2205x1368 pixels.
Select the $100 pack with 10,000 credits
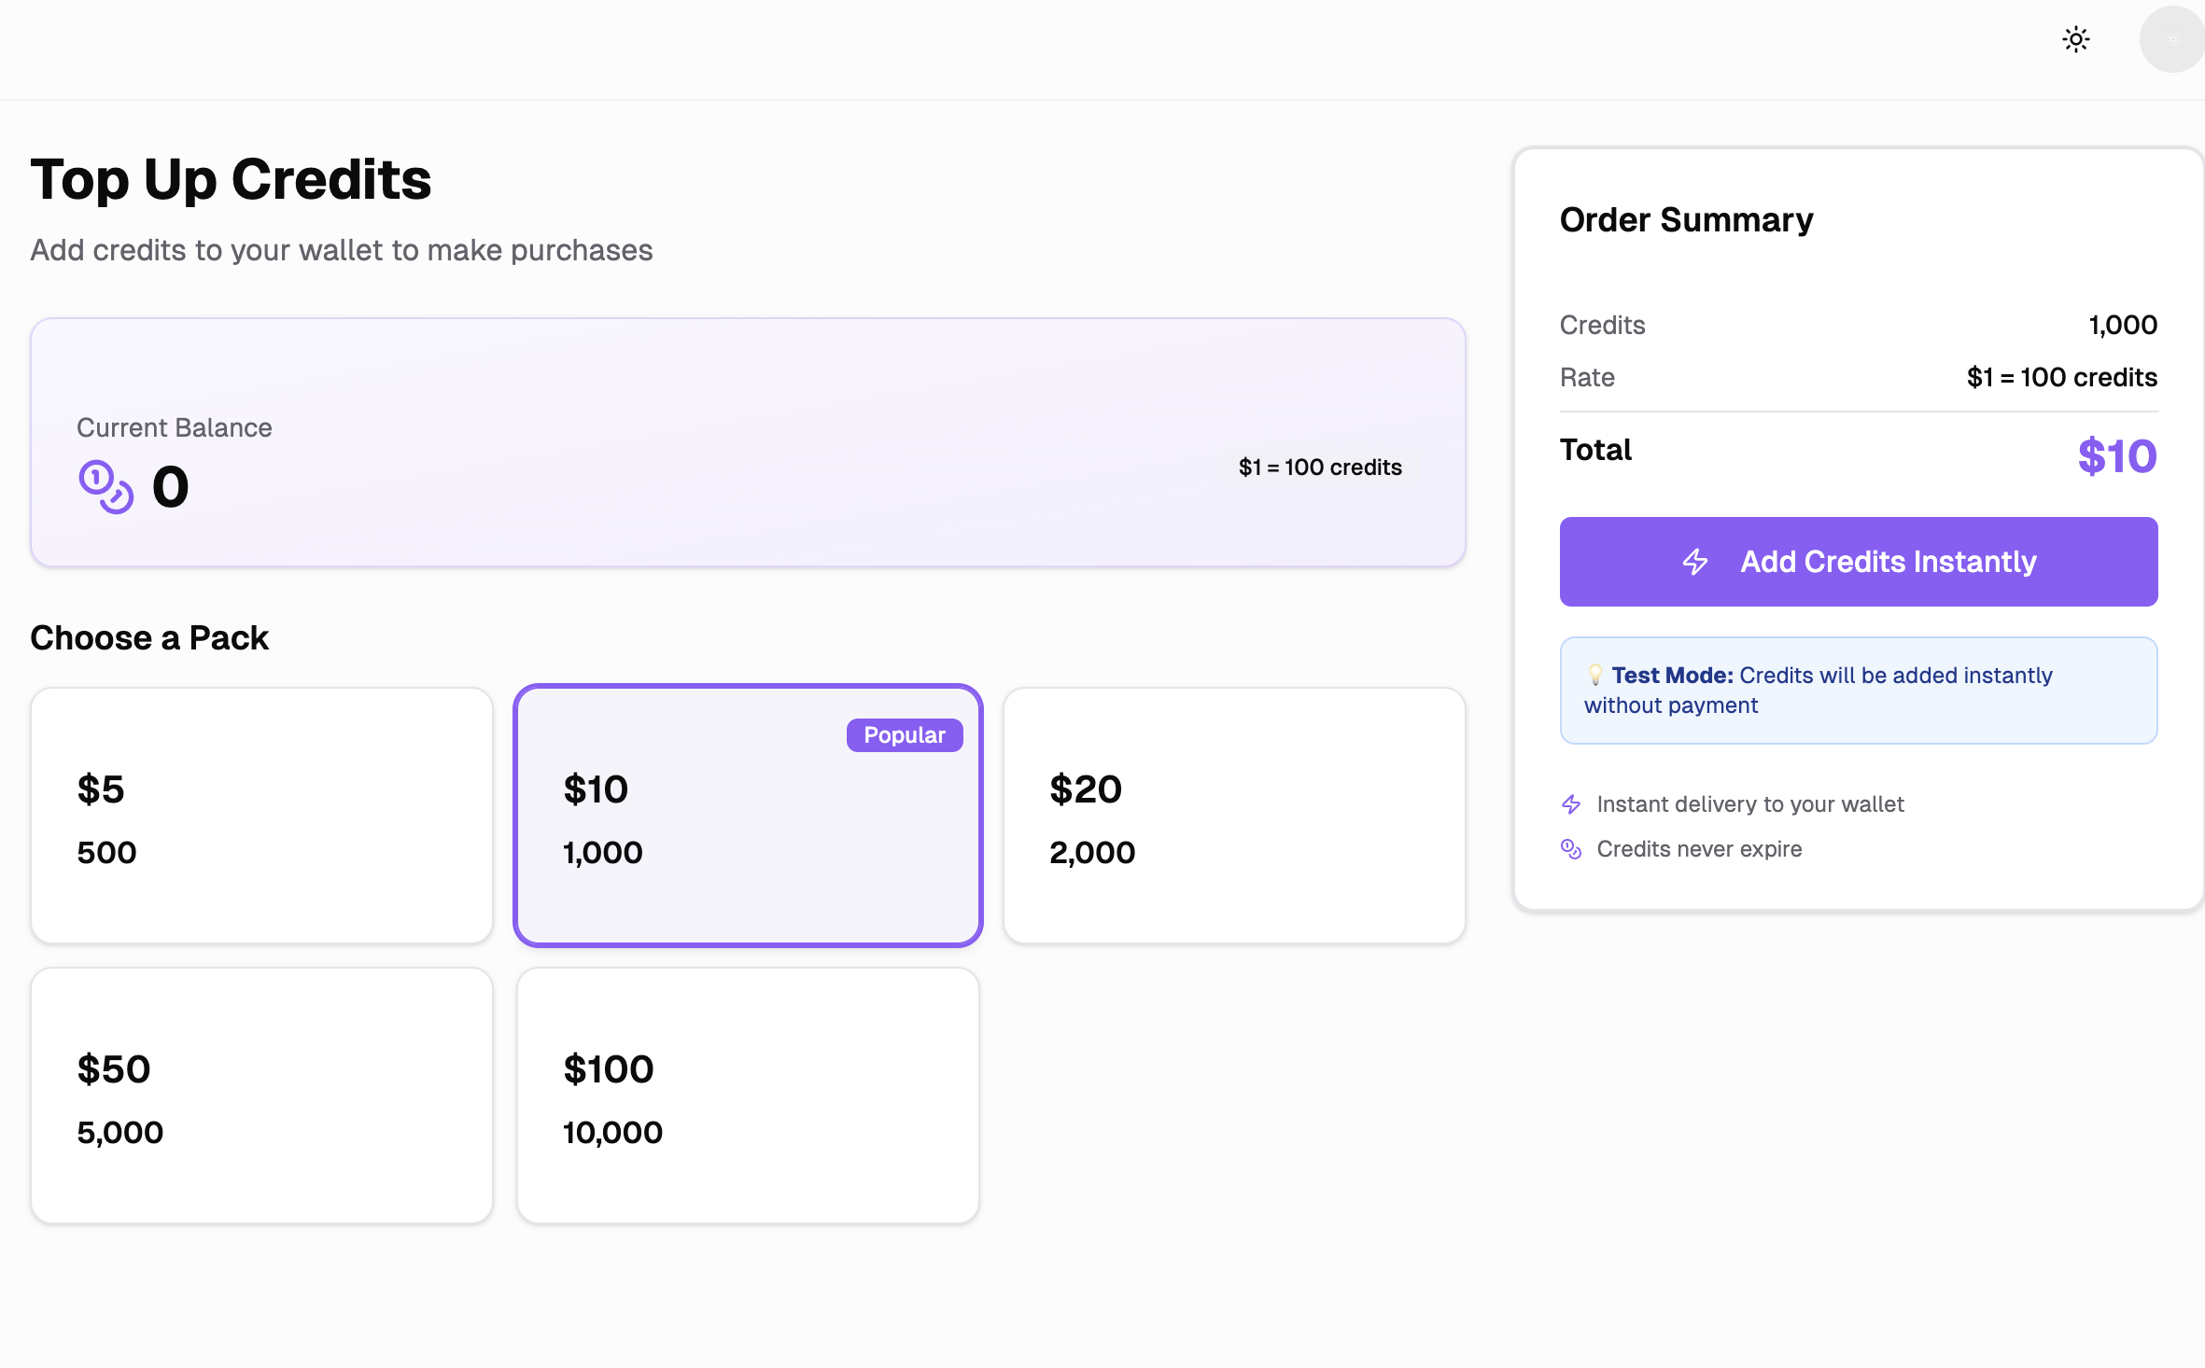[747, 1096]
